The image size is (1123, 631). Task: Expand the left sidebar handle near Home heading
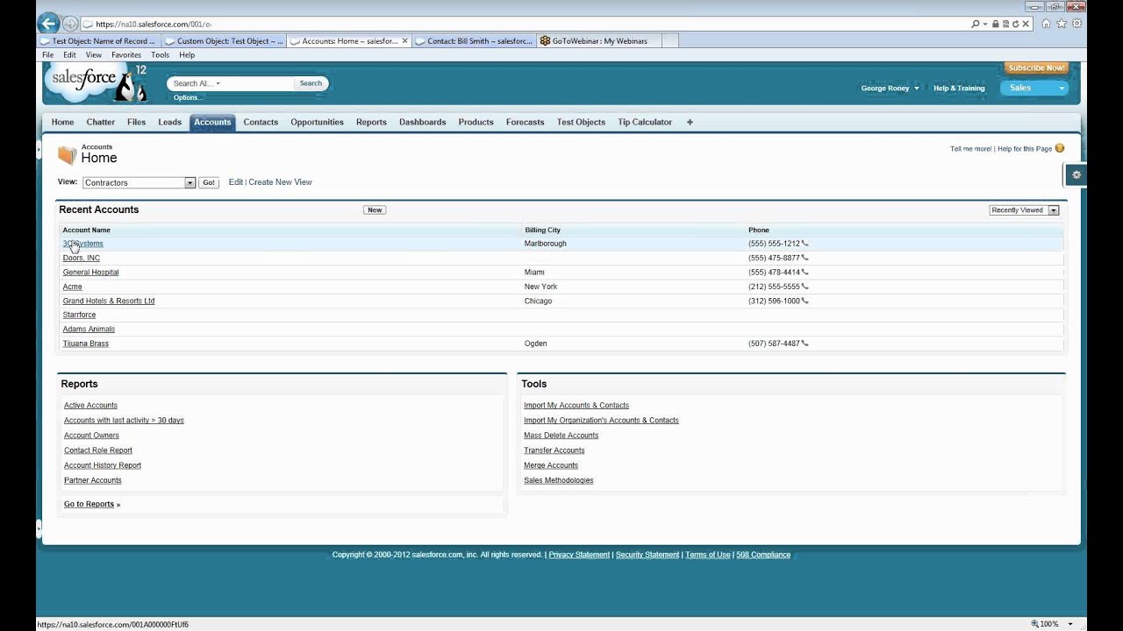(x=39, y=152)
